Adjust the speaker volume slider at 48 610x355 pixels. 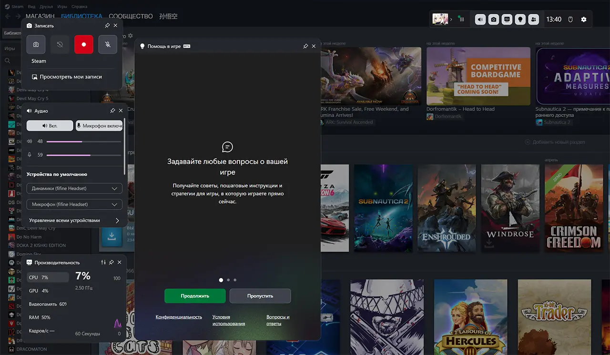[83, 142]
